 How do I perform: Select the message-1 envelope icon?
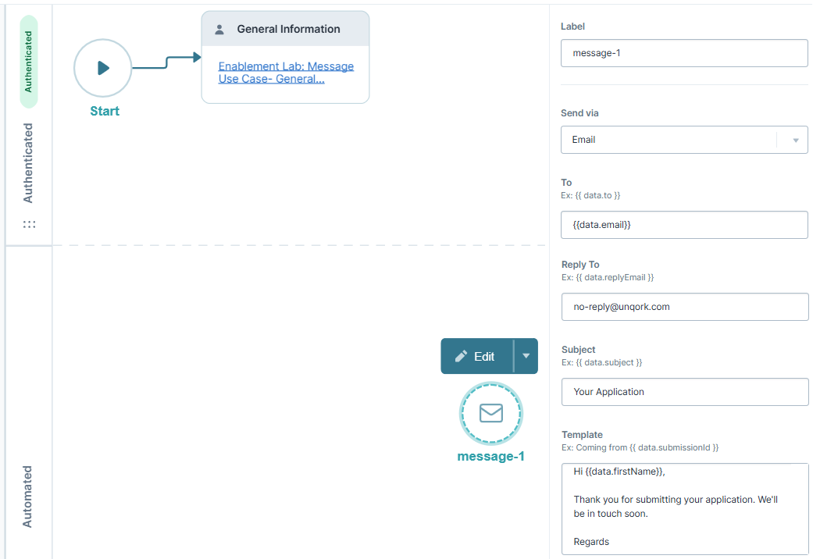point(490,414)
